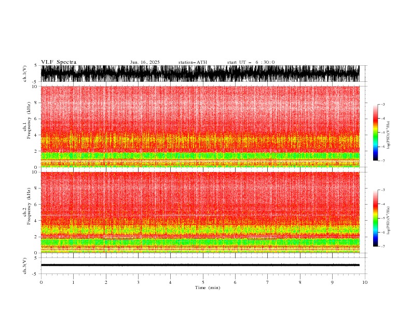Click time axis tick label 7
Viewport: 411px width, 317px height.
(268, 282)
